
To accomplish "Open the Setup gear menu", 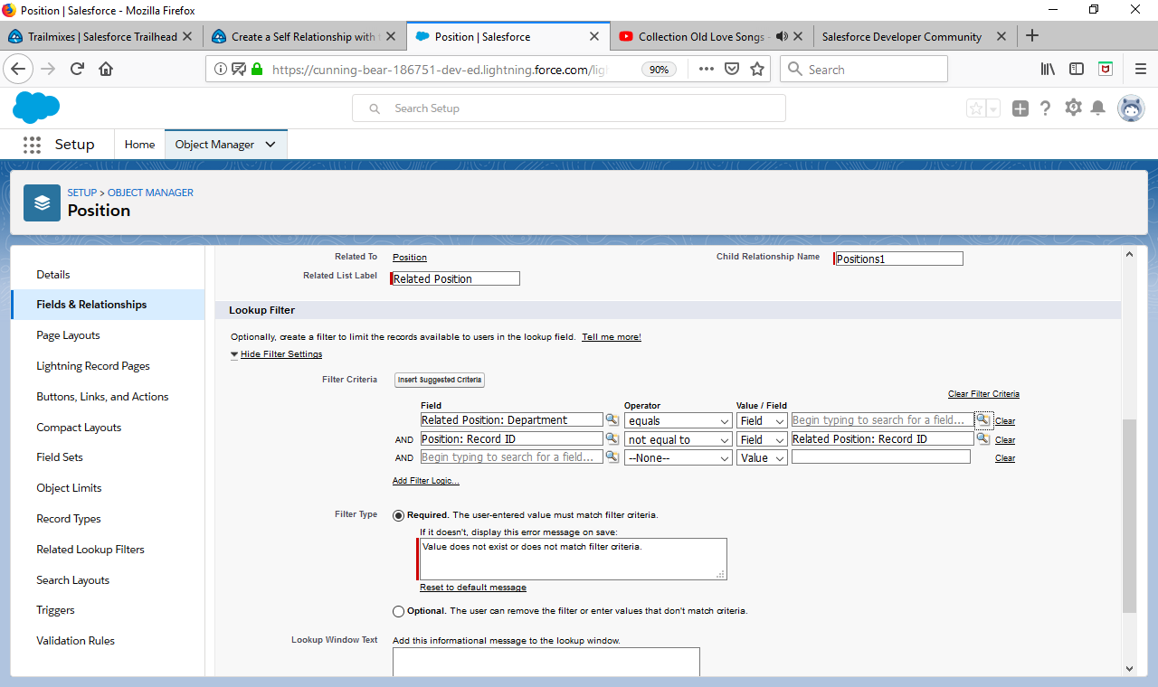I will (x=1073, y=108).
